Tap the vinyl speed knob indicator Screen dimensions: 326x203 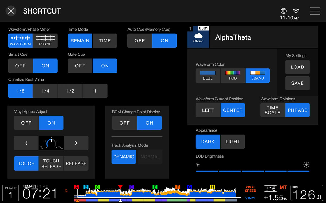point(51,143)
